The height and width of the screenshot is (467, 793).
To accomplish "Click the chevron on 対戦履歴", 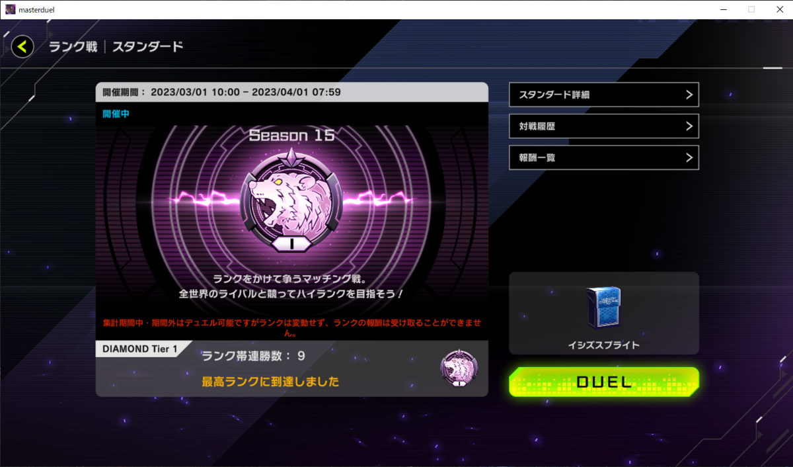I will pos(689,126).
